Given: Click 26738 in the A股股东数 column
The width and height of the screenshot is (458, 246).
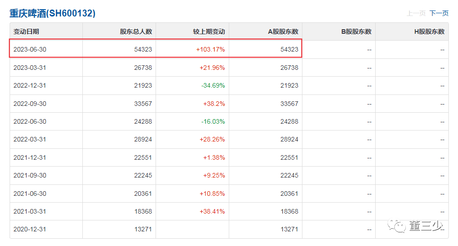Looking at the screenshot, I should [290, 68].
